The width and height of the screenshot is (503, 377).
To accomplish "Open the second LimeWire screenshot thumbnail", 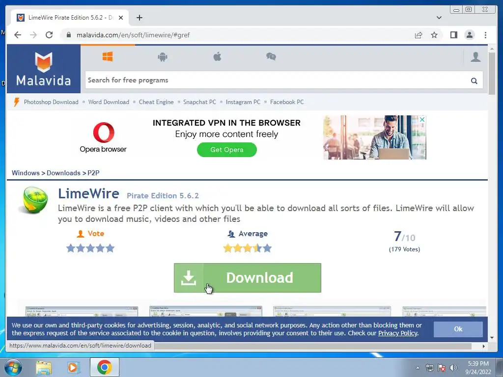I will (206, 311).
